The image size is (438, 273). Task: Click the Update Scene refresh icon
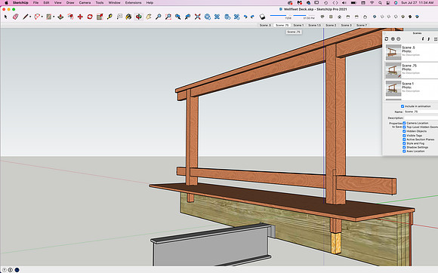(387, 39)
